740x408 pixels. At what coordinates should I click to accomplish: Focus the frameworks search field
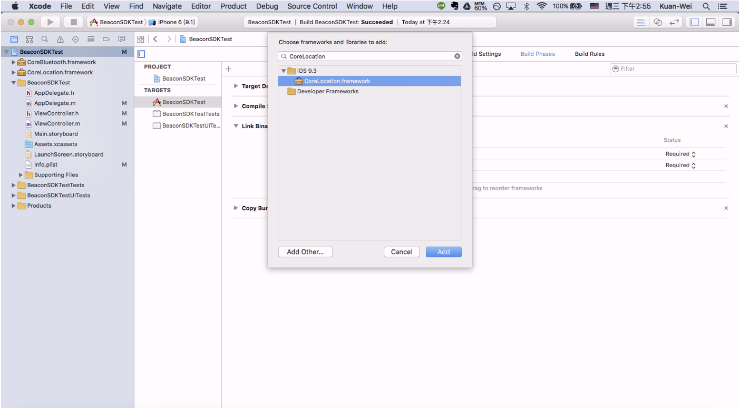coord(369,56)
